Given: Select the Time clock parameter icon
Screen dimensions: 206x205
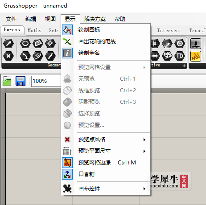Looking at the screenshot, I should point(180,44).
